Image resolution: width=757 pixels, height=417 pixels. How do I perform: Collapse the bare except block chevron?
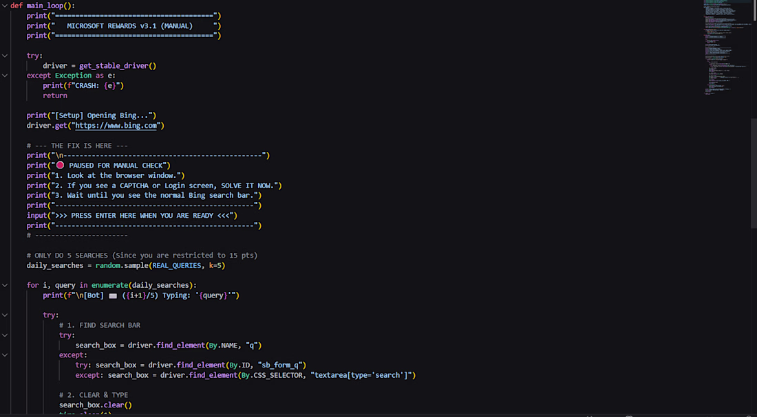5,355
